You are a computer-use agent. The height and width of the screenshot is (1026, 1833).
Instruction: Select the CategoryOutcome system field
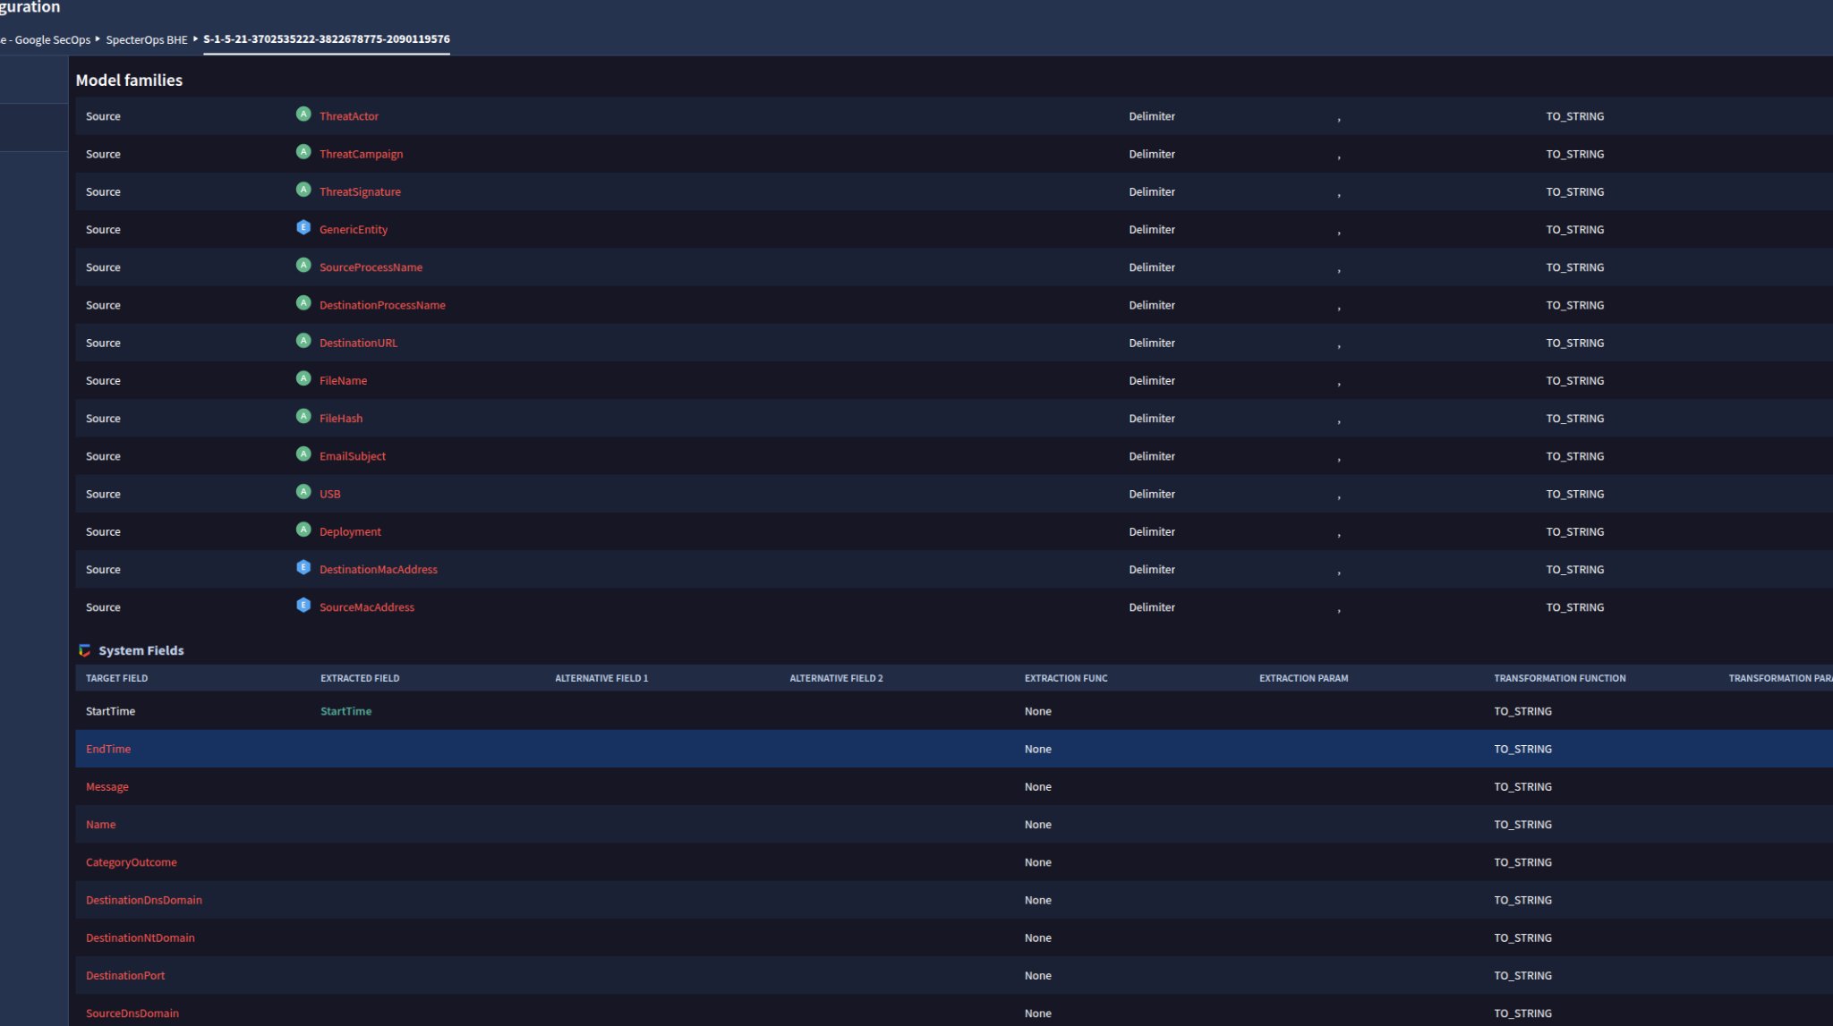point(132,862)
